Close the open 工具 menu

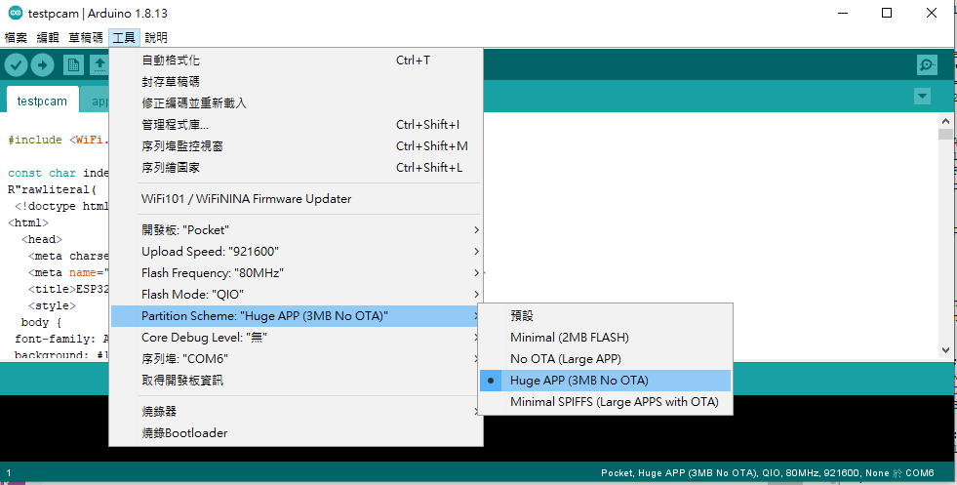[x=125, y=38]
